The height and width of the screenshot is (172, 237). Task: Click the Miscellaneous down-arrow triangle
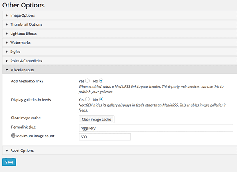(x=7, y=70)
